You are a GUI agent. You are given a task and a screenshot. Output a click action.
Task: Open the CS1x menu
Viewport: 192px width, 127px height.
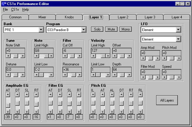pyautogui.click(x=15, y=9)
